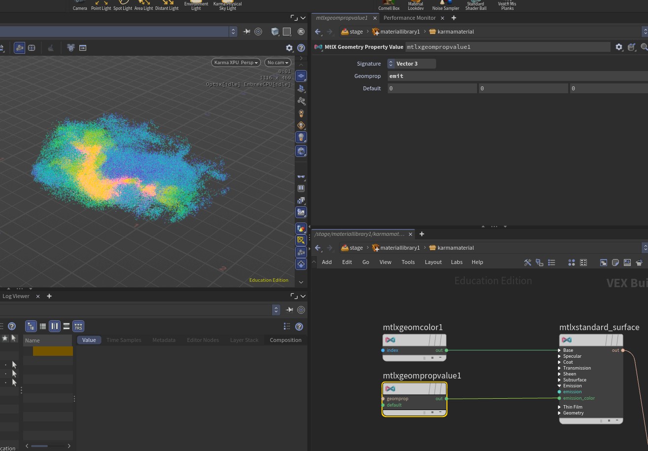Click the parameter pane gear settings icon

pyautogui.click(x=619, y=47)
